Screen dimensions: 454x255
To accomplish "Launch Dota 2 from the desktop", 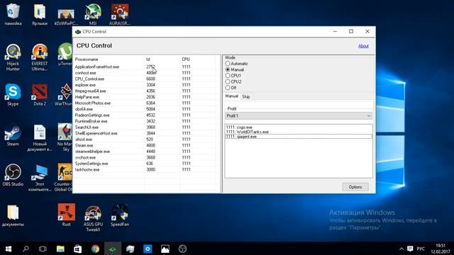I will click(x=40, y=94).
